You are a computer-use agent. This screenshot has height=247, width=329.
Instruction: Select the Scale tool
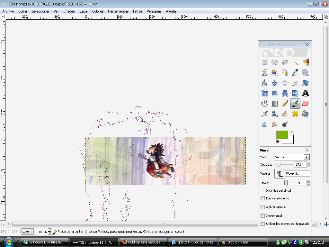(264, 93)
